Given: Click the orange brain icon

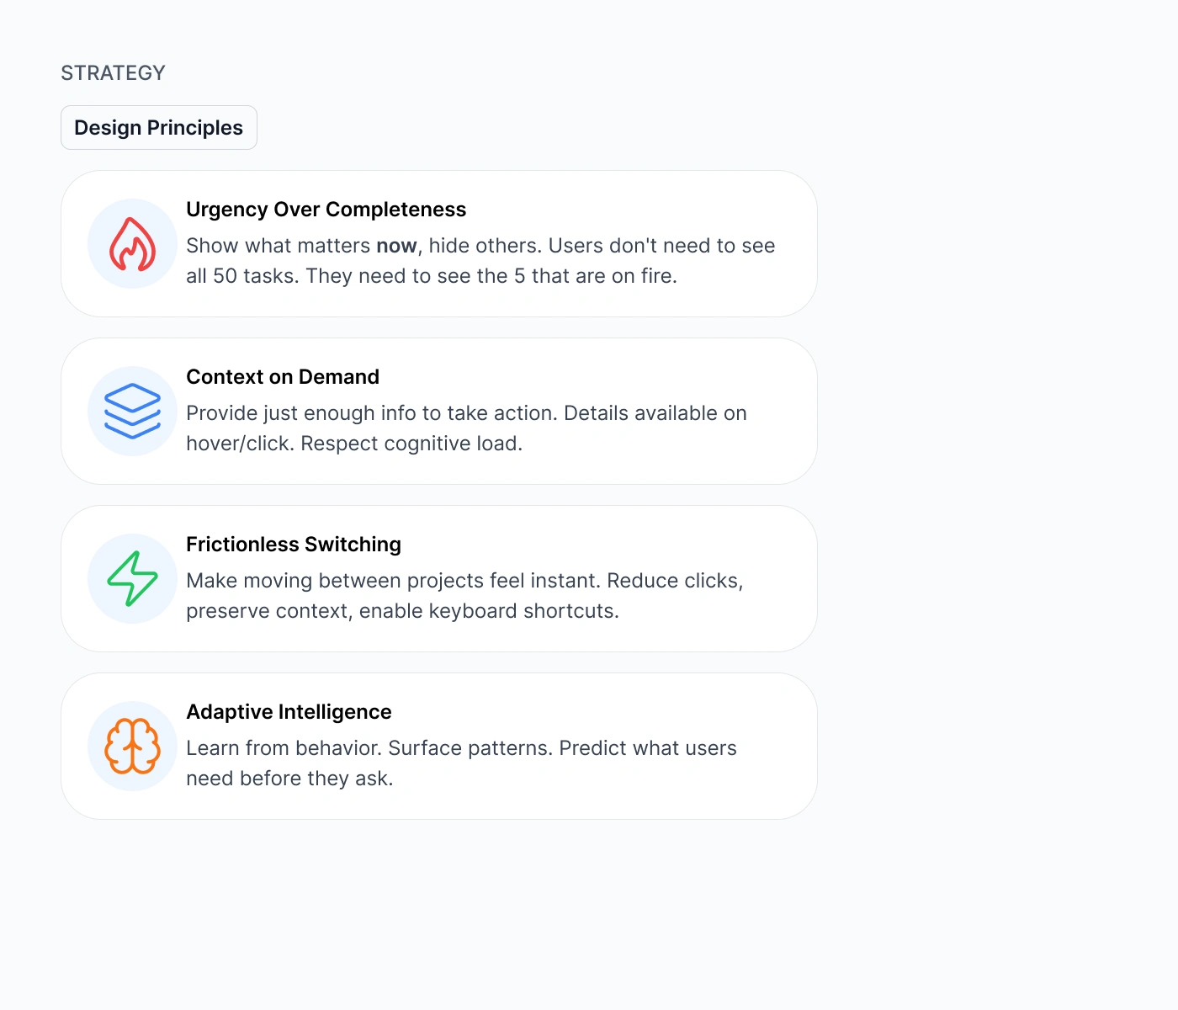Looking at the screenshot, I should point(132,747).
